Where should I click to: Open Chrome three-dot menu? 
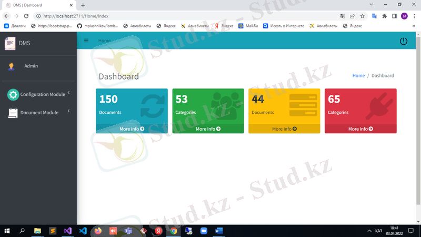pyautogui.click(x=414, y=16)
